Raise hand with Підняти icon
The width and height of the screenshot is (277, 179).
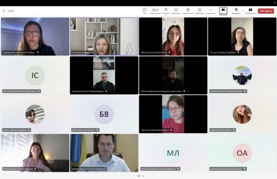tap(166, 10)
